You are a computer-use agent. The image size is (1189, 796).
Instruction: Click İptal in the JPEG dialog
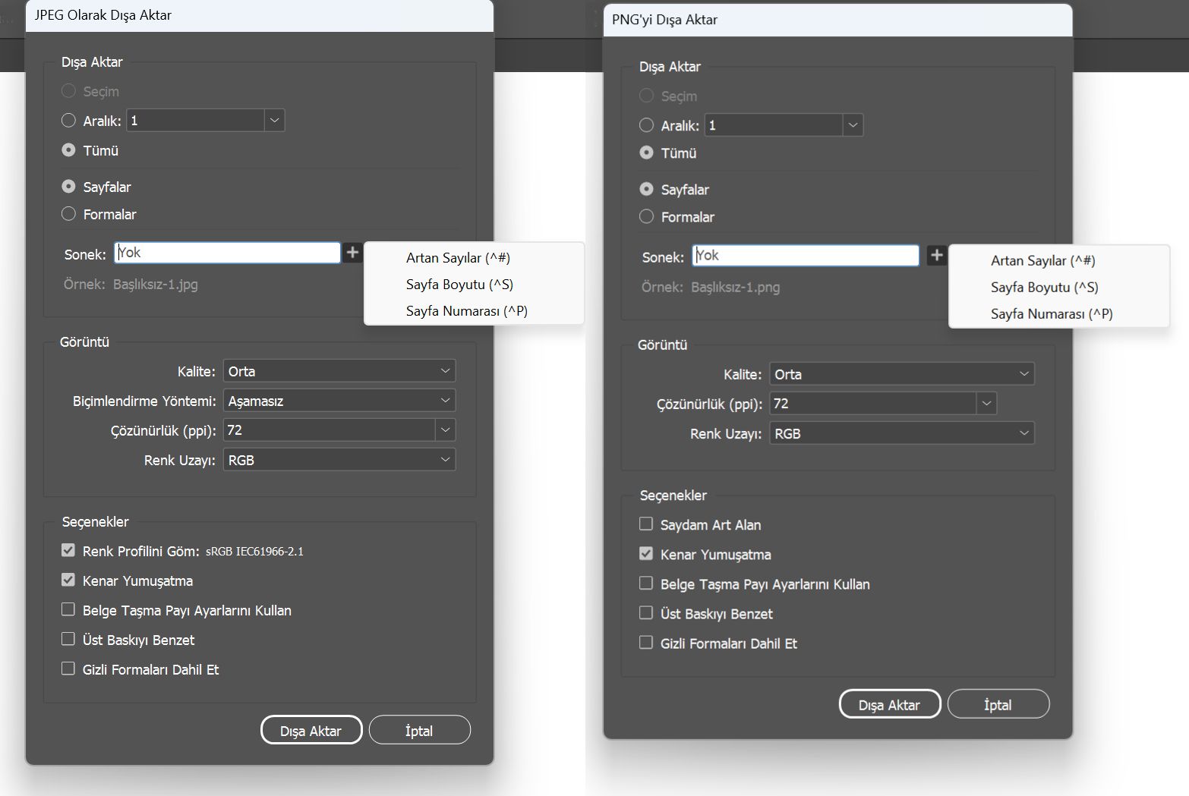tap(419, 729)
